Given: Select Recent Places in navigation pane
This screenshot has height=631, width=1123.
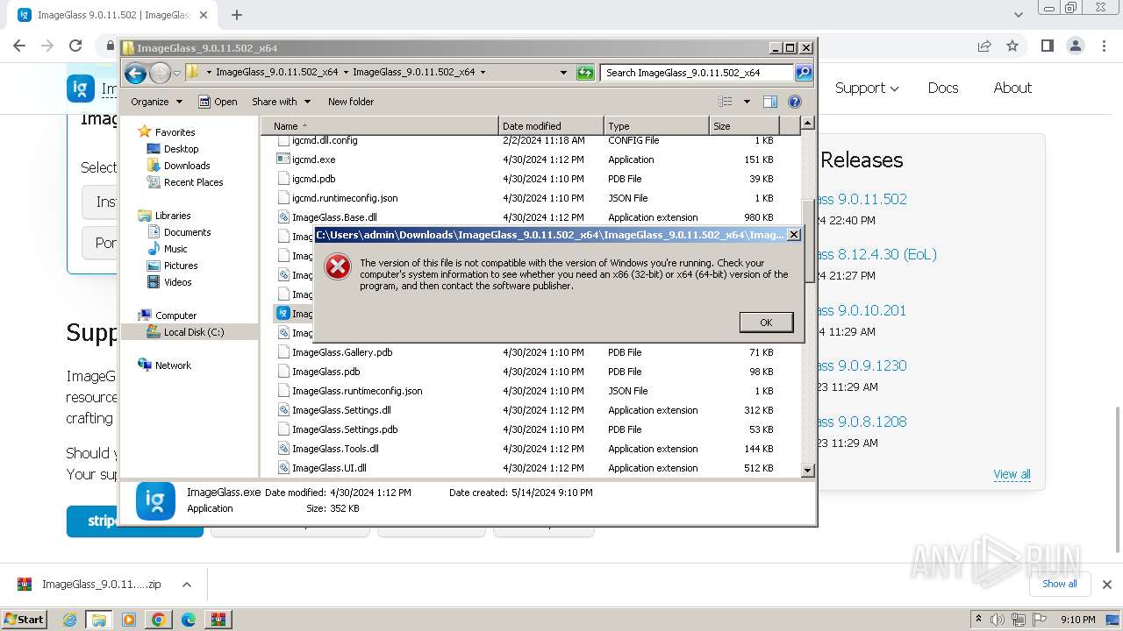Looking at the screenshot, I should tap(193, 182).
